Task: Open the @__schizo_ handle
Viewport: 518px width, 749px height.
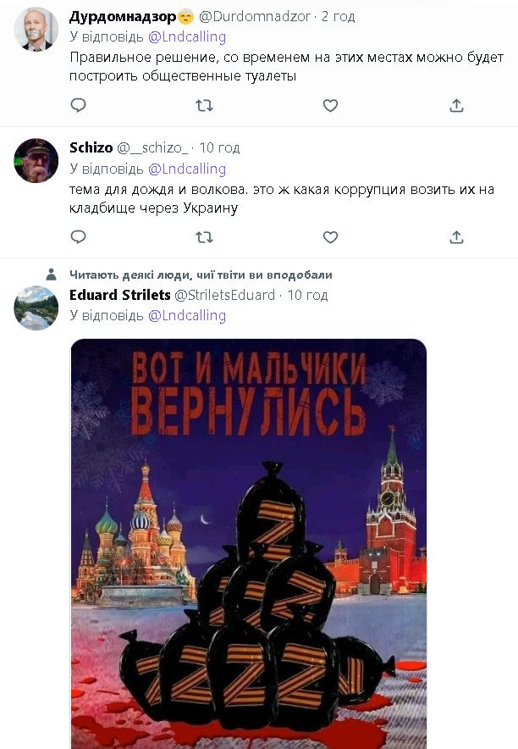Action: [x=153, y=147]
